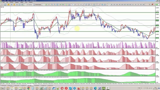This screenshot has height=90, width=160.
Task: Switch to the USDCHF,M1 chart tab
Action: click(23, 85)
